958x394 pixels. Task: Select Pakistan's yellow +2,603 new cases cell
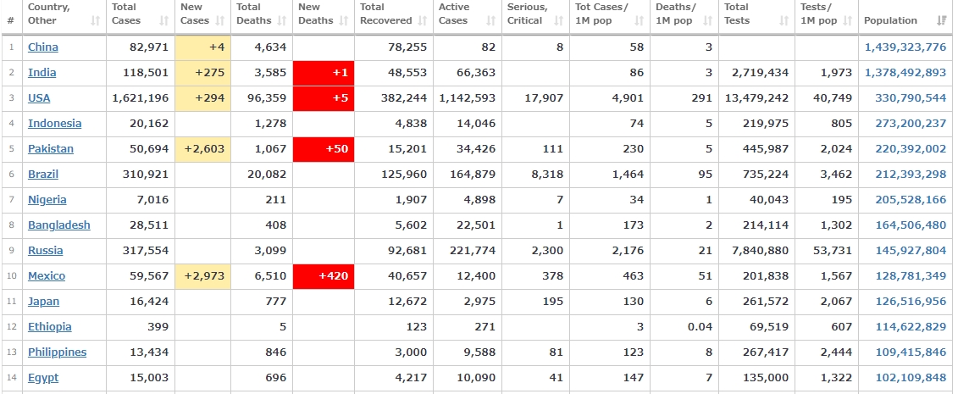click(203, 149)
